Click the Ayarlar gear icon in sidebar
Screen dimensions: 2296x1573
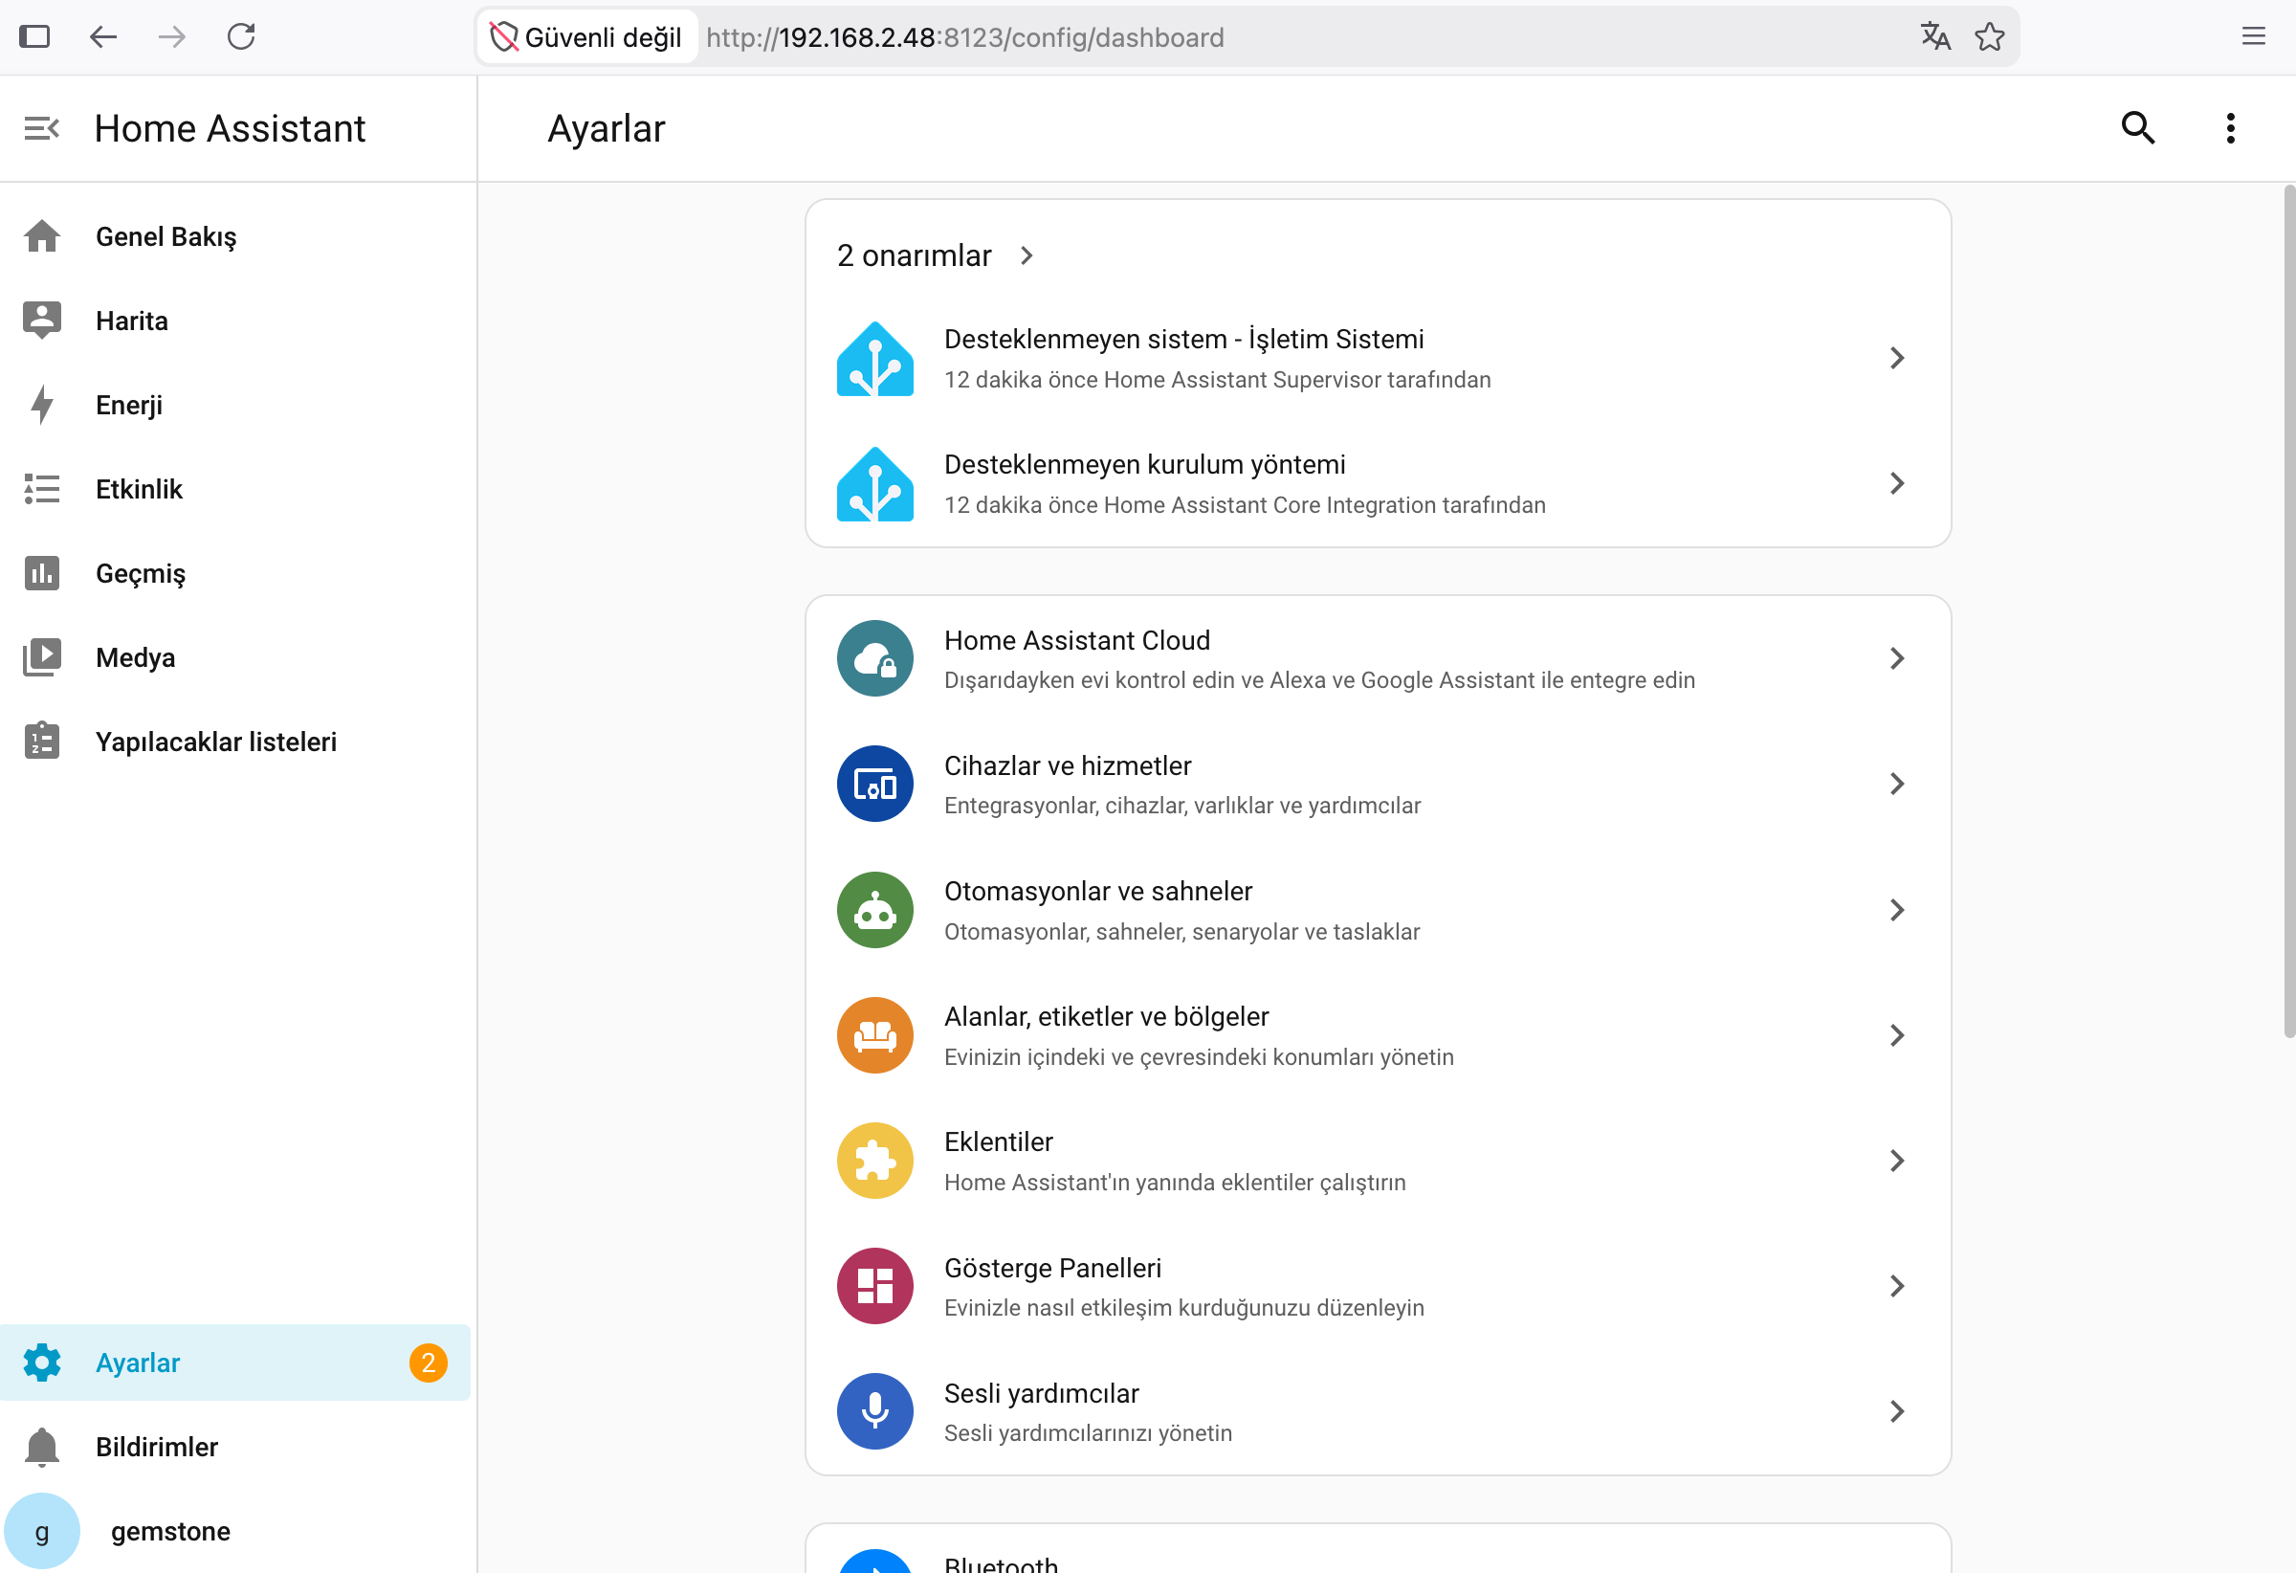pyautogui.click(x=41, y=1363)
